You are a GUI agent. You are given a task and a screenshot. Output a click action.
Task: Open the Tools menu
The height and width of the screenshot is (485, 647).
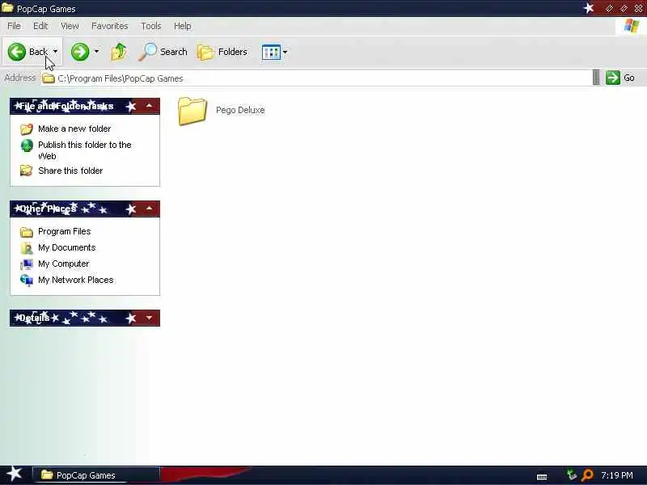pos(151,26)
